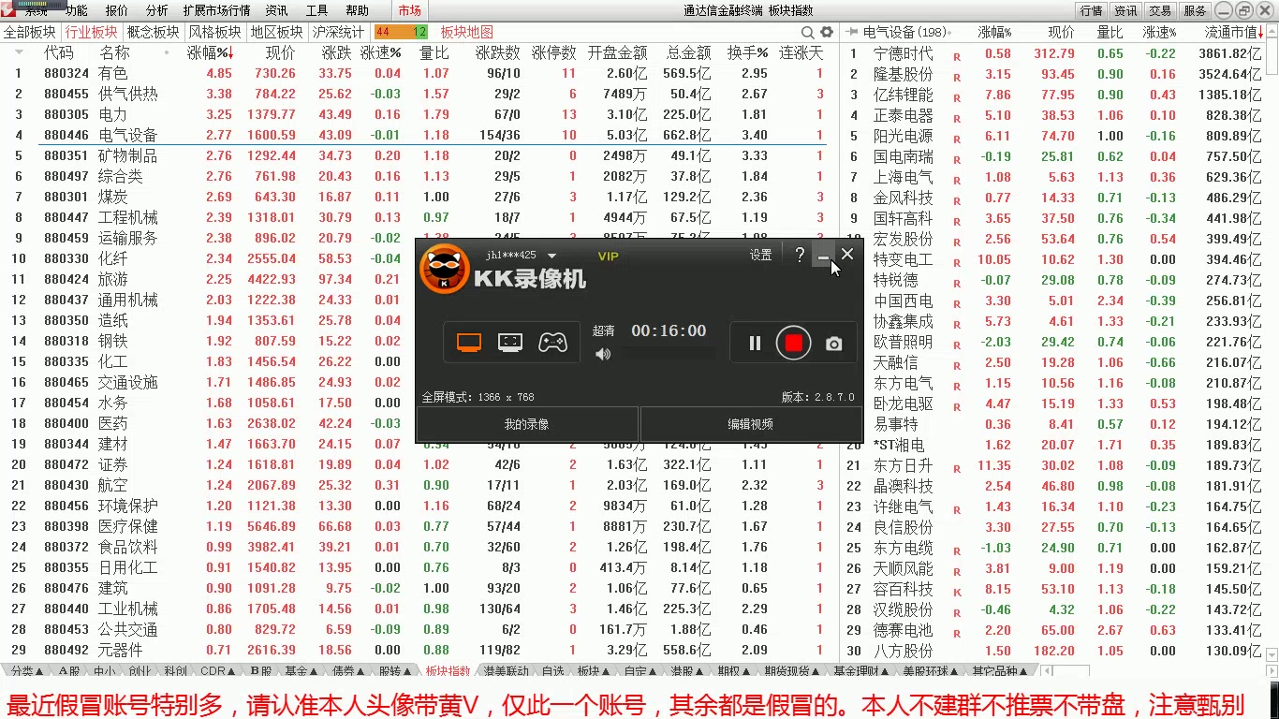Open 设置 in KK录像机

[x=760, y=255]
